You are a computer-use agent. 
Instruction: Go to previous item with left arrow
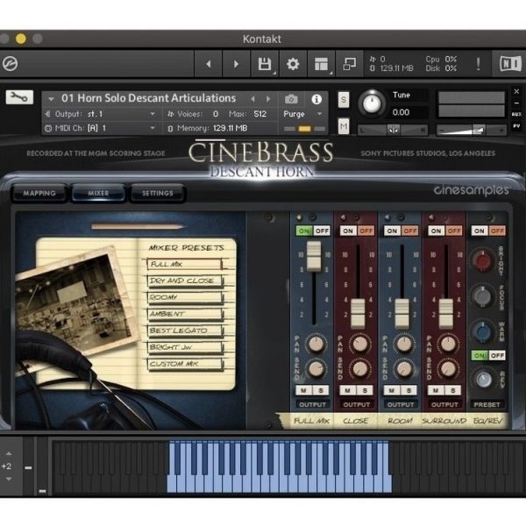pyautogui.click(x=209, y=64)
